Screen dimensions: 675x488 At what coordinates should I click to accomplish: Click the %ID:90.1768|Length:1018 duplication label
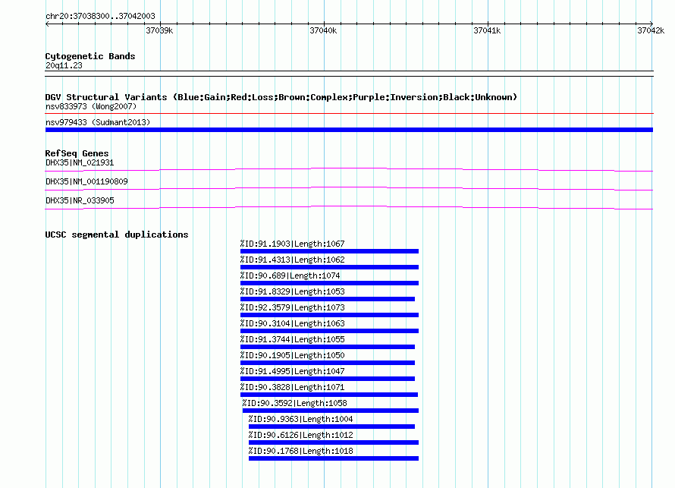tap(300, 451)
